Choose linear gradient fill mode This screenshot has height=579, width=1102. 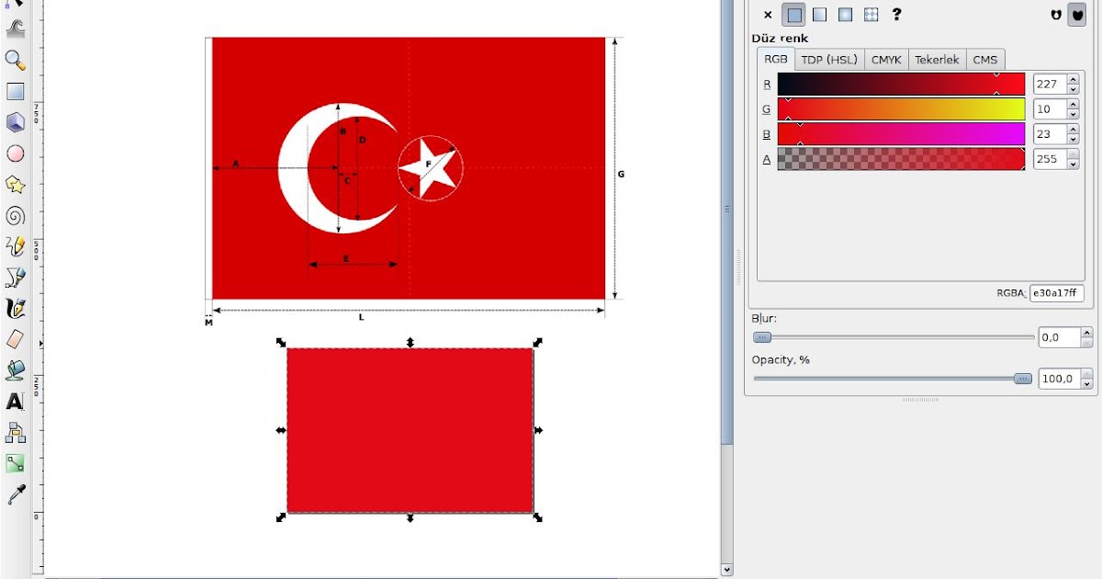click(x=820, y=15)
